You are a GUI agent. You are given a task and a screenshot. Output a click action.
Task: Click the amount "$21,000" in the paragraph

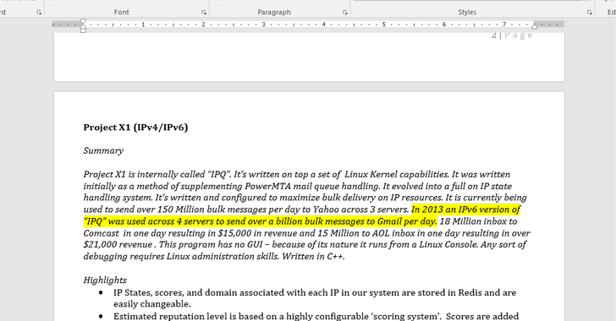(x=100, y=244)
